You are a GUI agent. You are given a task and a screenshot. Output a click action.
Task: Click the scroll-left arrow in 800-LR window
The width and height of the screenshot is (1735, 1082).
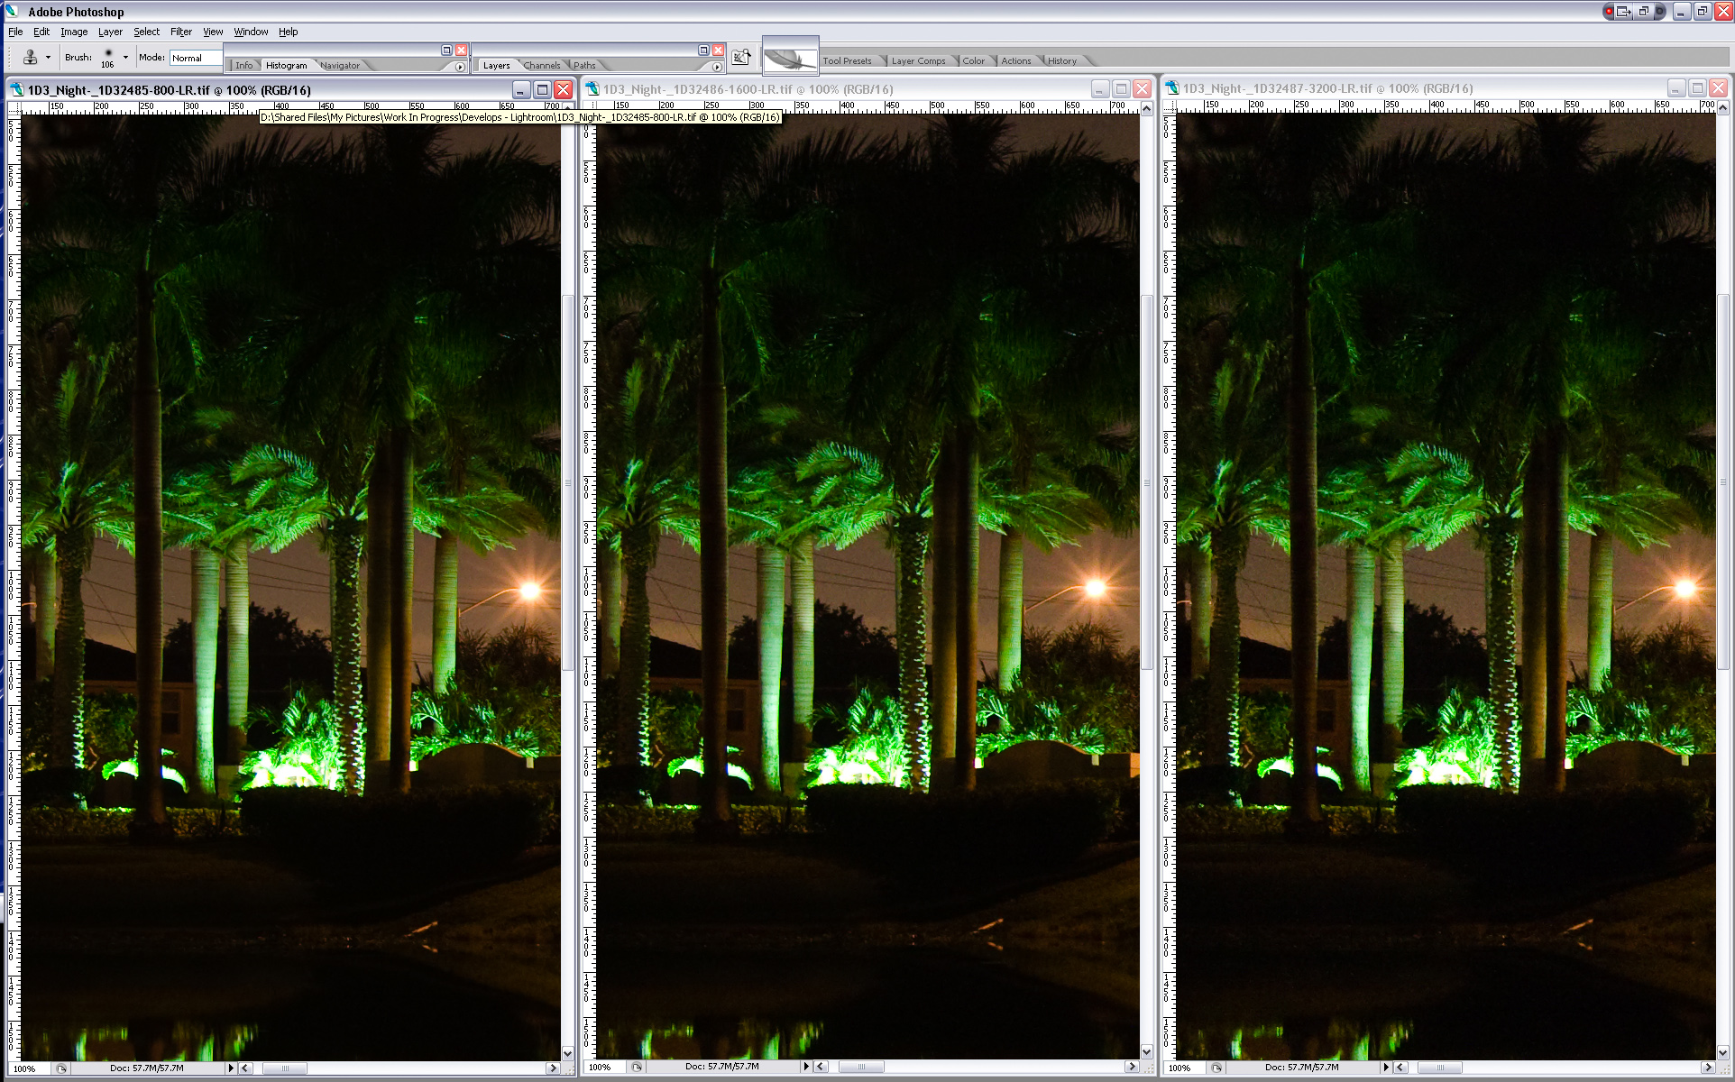[x=245, y=1068]
